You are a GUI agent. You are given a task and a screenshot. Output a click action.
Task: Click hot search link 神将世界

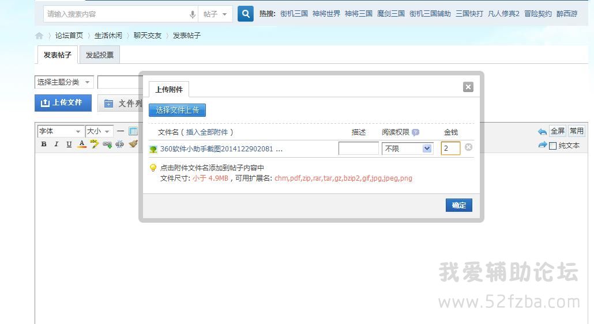pyautogui.click(x=326, y=14)
